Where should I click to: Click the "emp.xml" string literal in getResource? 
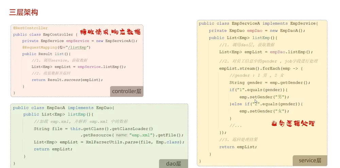(141, 135)
